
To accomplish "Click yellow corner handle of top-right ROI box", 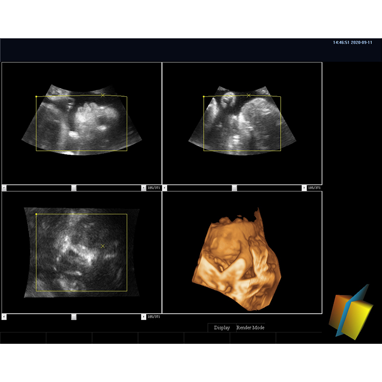I will pyautogui.click(x=204, y=97).
